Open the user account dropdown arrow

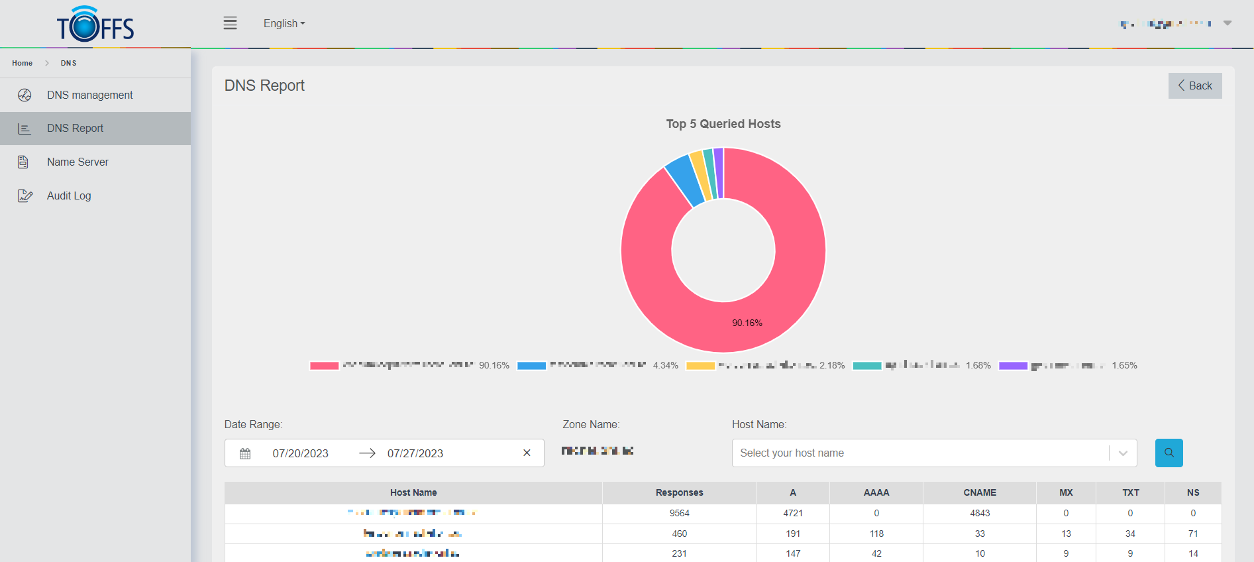pos(1227,23)
